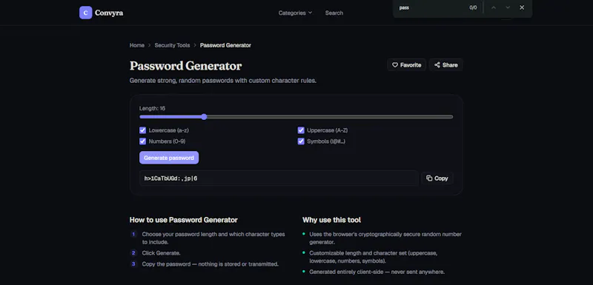
Task: Uncheck the Uppercase (A-Z) checkbox
Action: point(301,130)
